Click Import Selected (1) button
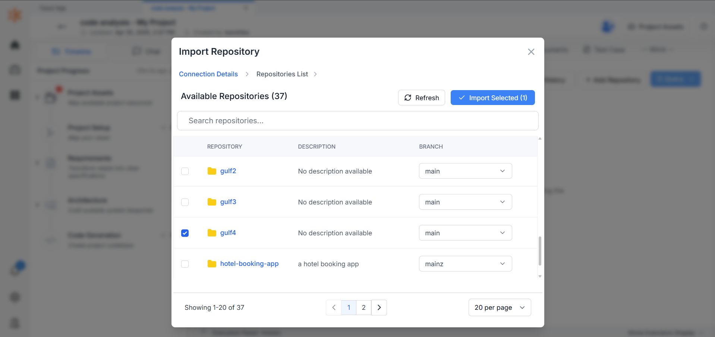This screenshot has height=337, width=715. click(493, 98)
